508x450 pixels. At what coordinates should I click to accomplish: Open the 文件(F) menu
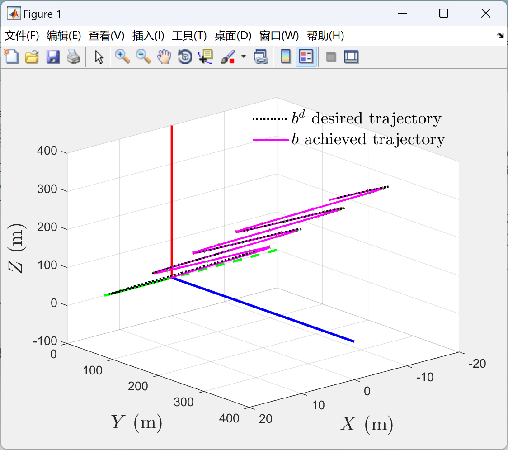point(22,36)
